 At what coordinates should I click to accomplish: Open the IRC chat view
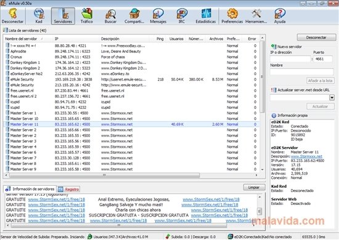point(182,16)
